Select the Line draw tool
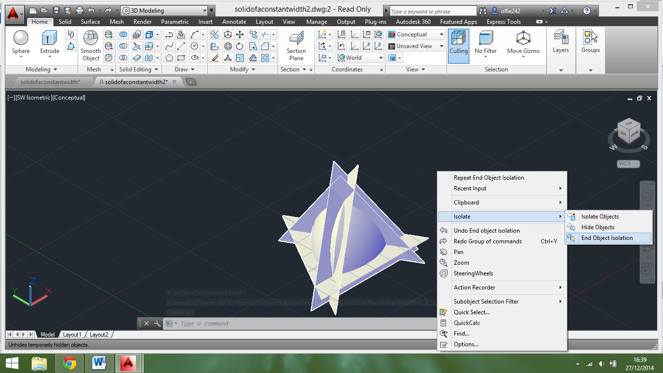Viewport: 663px width, 373px height. (x=182, y=46)
